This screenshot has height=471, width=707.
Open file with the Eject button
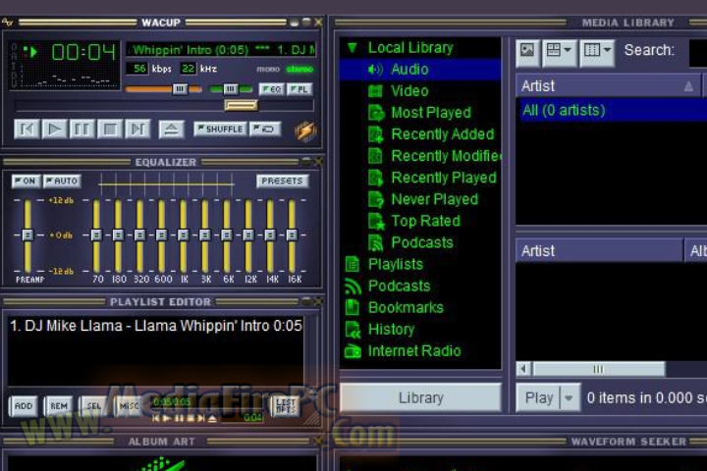click(171, 130)
